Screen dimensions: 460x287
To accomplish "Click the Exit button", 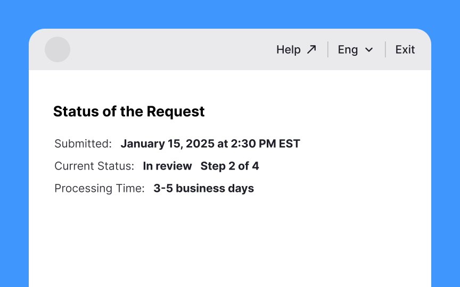I will pyautogui.click(x=405, y=49).
